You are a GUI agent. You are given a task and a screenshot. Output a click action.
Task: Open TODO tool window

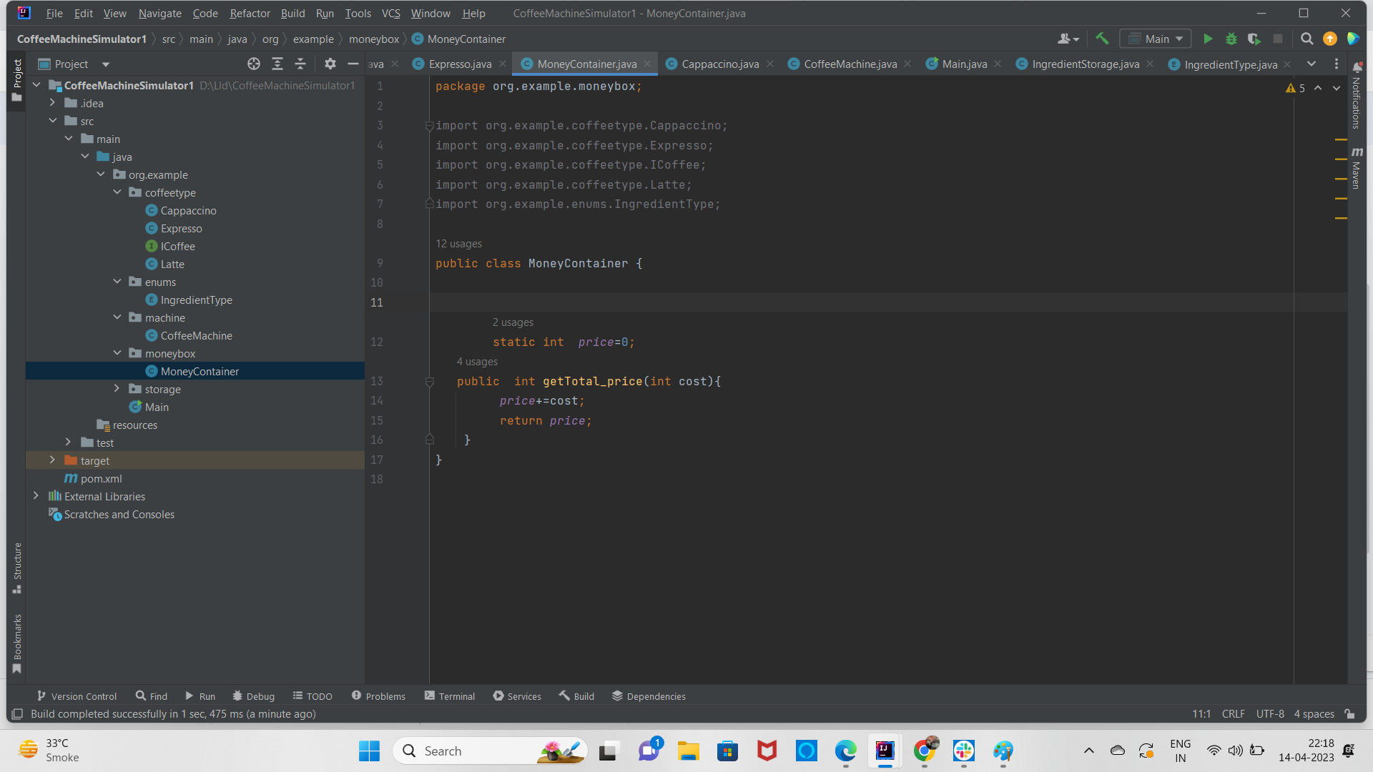point(313,696)
